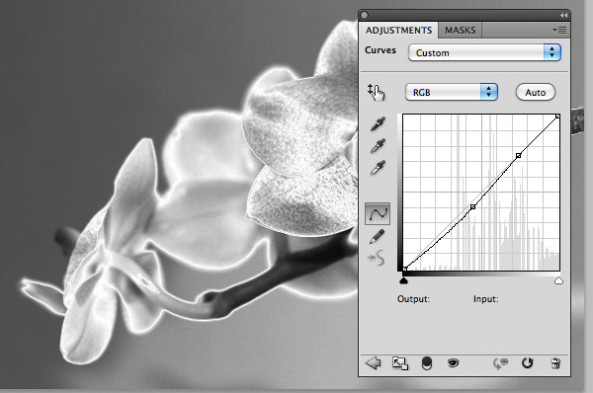This screenshot has width=593, height=393.
Task: Pick the white point eyedropper
Action: tap(378, 168)
